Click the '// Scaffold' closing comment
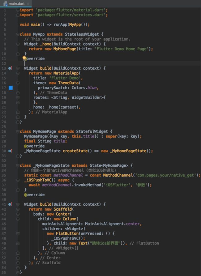The width and height of the screenshot is (201, 276). pyautogui.click(x=48, y=263)
